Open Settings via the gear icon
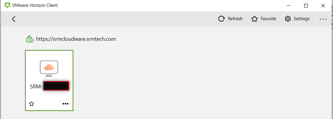 tap(288, 19)
